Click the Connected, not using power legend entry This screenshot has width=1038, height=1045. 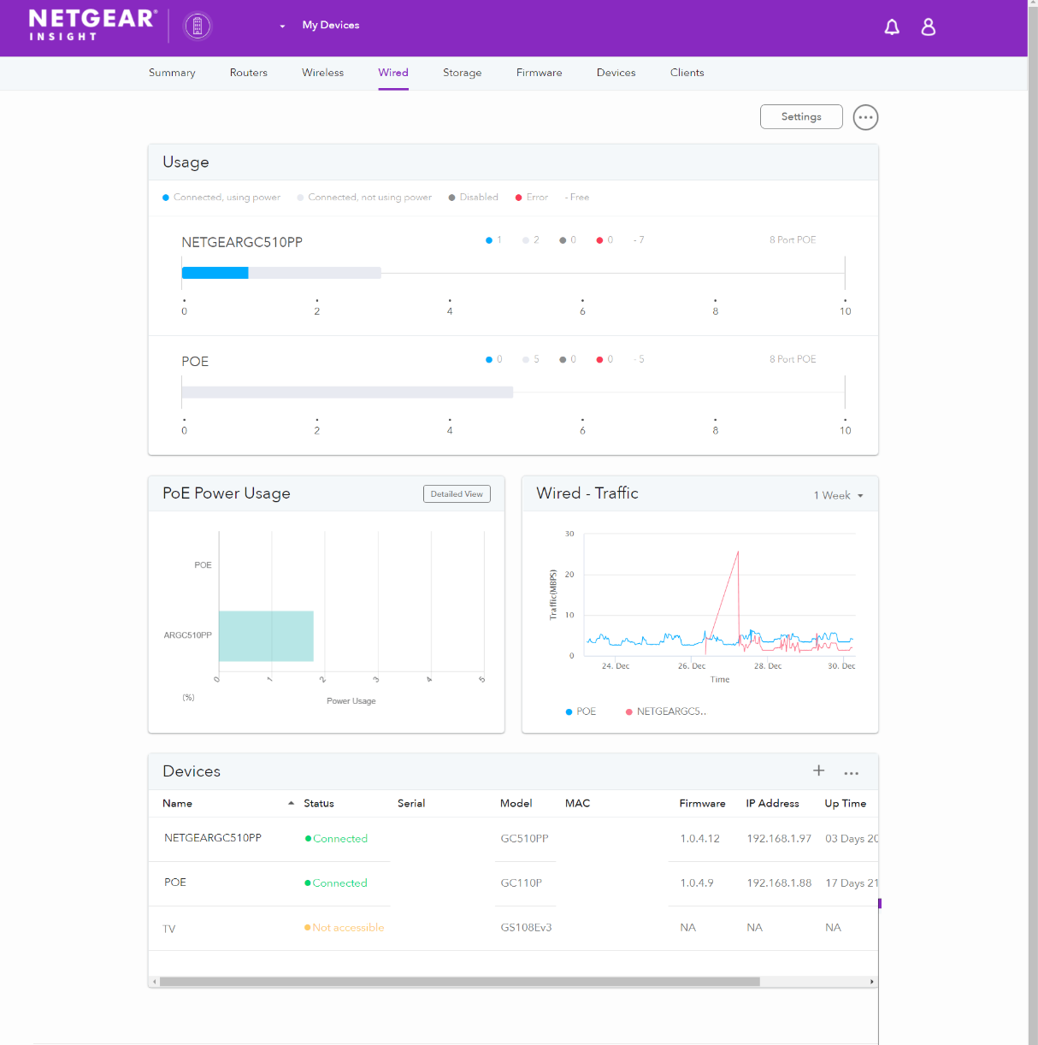click(364, 198)
